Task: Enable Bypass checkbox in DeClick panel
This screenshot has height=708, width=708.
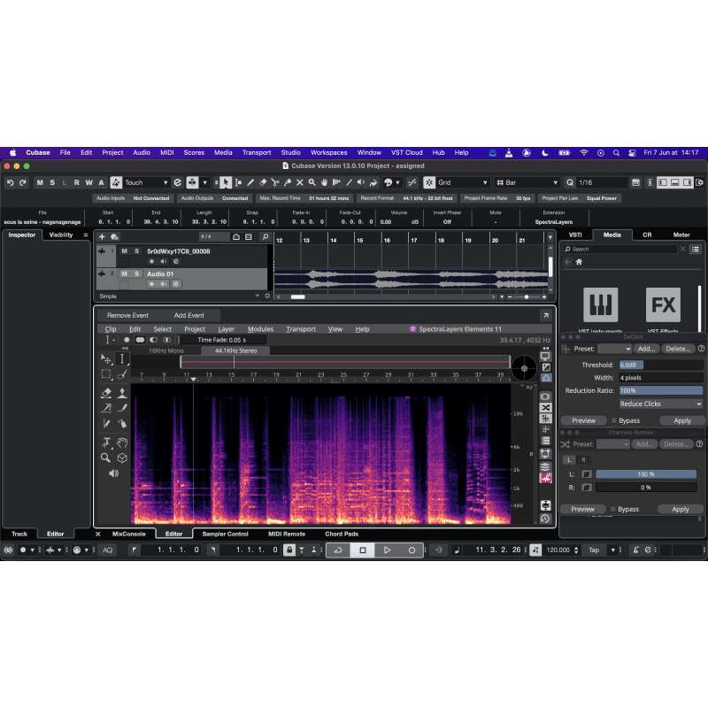Action: [x=613, y=420]
